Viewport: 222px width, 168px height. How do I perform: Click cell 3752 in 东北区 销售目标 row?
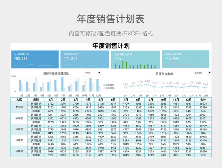[x=51, y=104]
